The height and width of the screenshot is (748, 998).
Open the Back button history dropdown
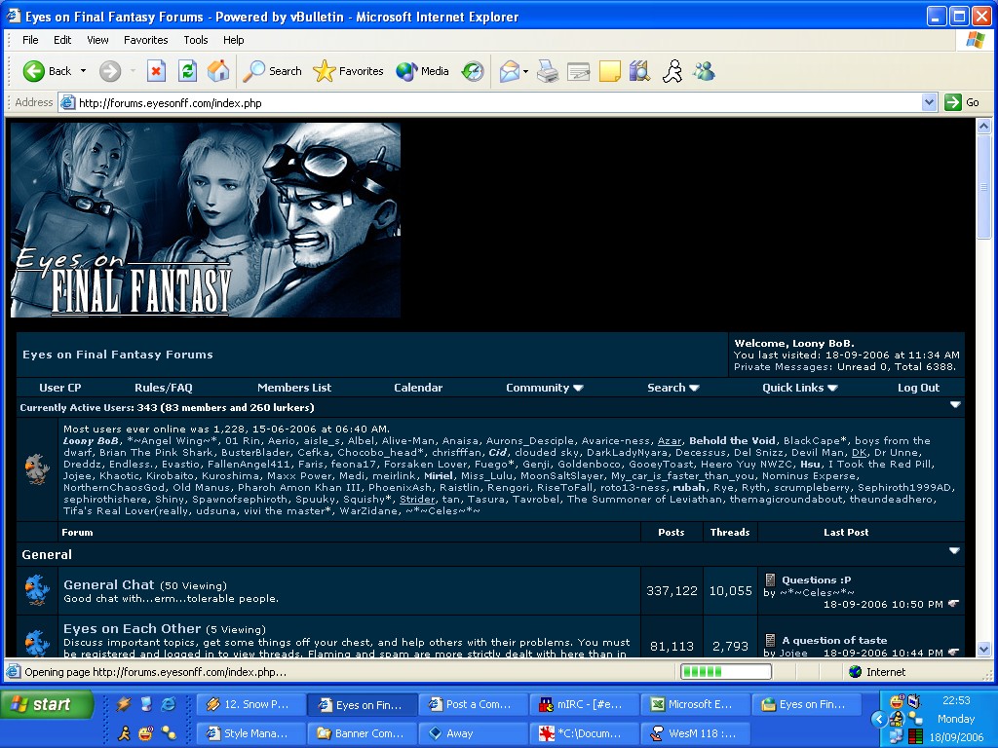click(x=84, y=71)
